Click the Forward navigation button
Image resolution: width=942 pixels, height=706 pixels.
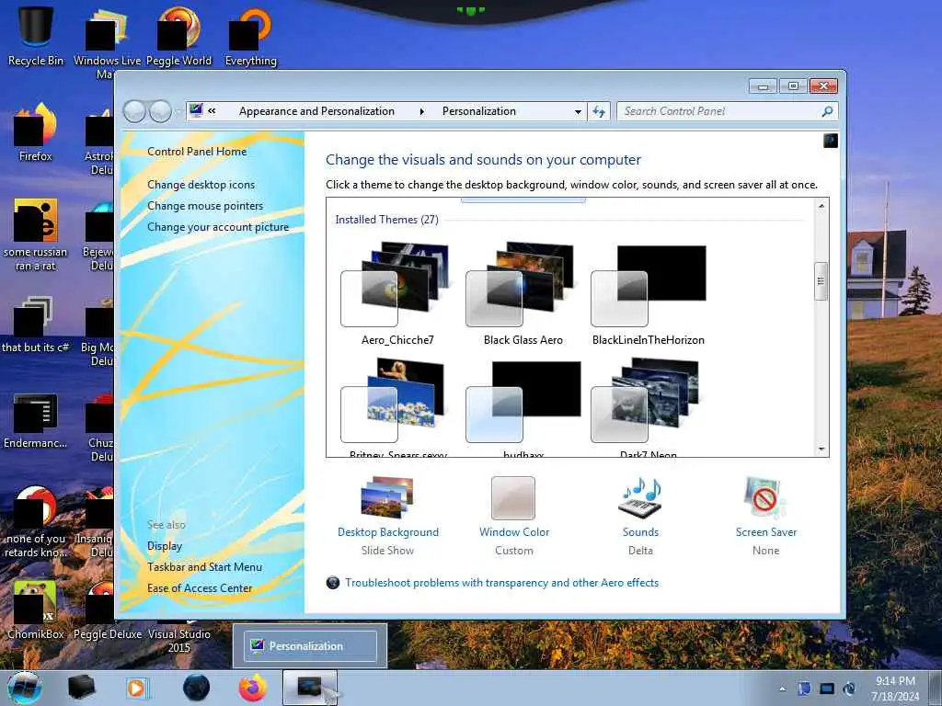coord(160,111)
